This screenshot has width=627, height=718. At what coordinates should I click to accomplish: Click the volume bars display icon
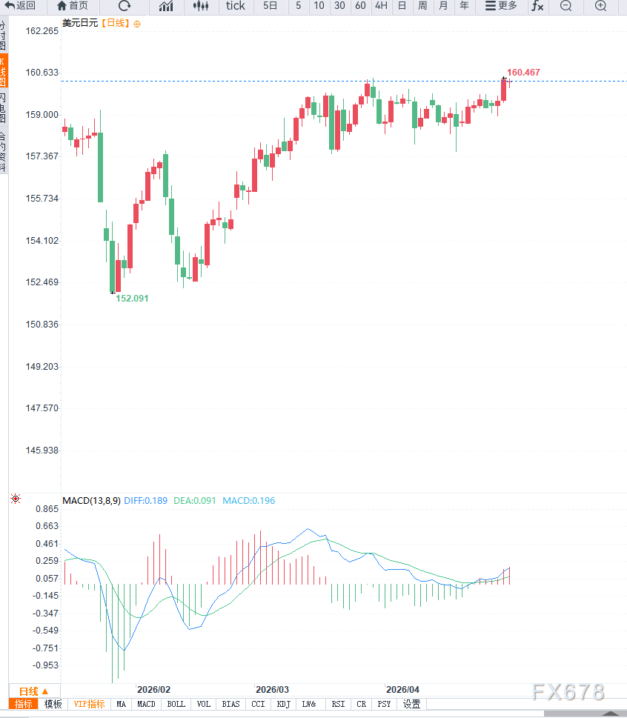click(x=166, y=7)
